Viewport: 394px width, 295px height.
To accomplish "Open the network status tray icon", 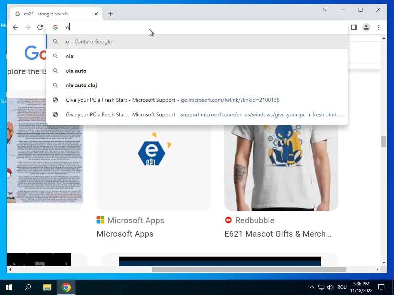I will point(321,287).
